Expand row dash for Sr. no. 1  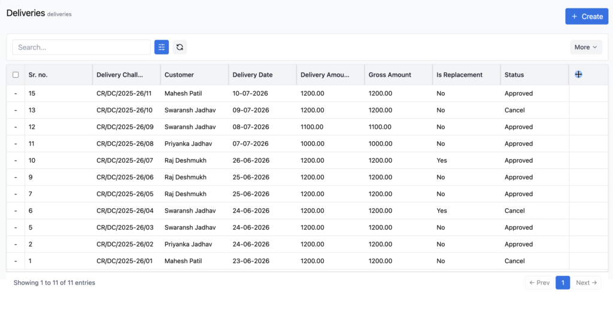point(16,261)
